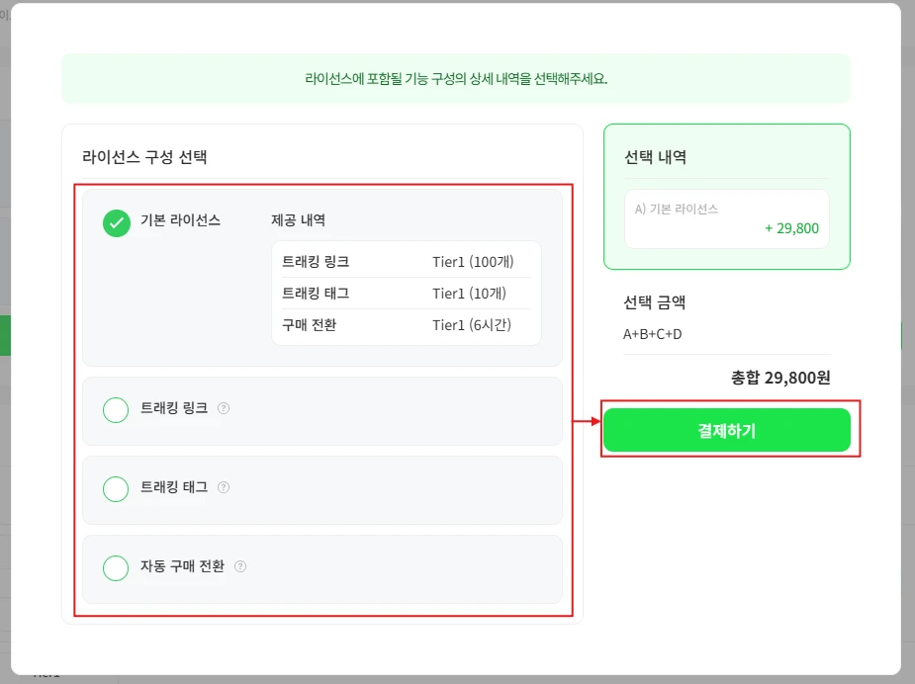Uncheck the 기본 라이선스 green checkmark
The width and height of the screenshot is (915, 684).
point(117,223)
